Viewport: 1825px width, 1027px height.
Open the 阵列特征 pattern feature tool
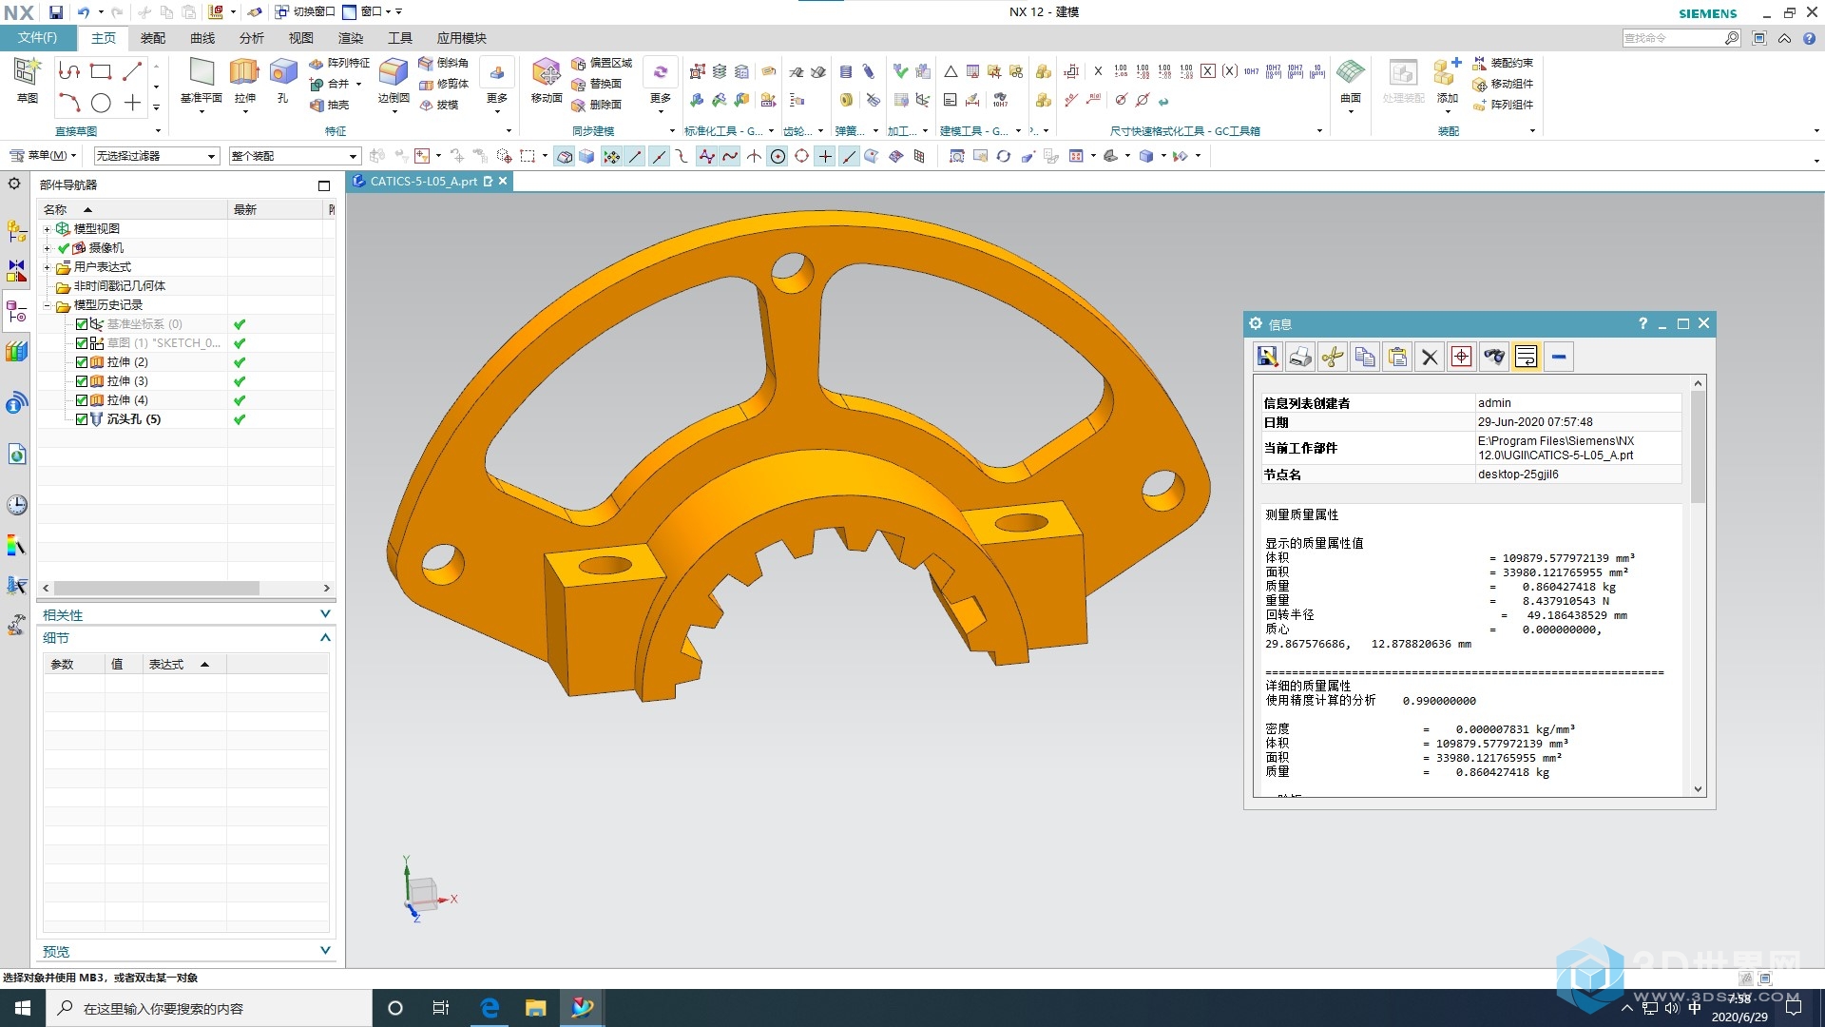click(x=339, y=63)
